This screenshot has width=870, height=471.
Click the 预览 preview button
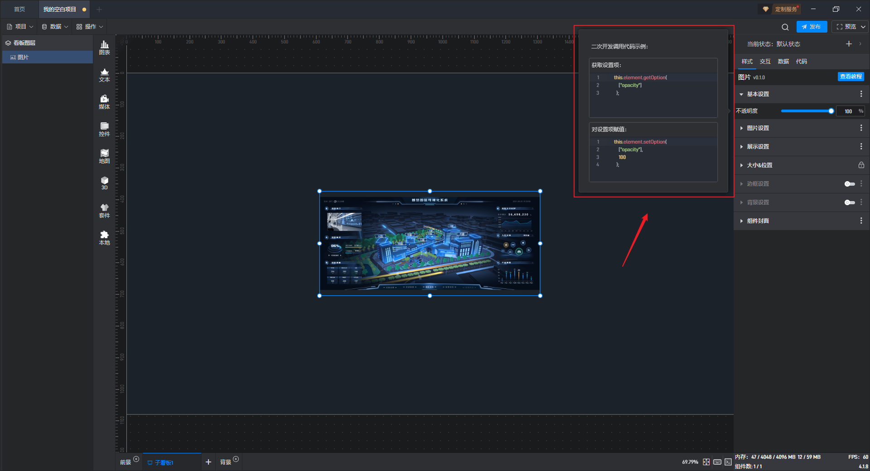[846, 27]
